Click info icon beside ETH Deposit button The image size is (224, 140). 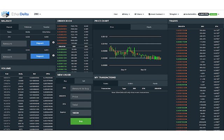[x=54, y=55]
